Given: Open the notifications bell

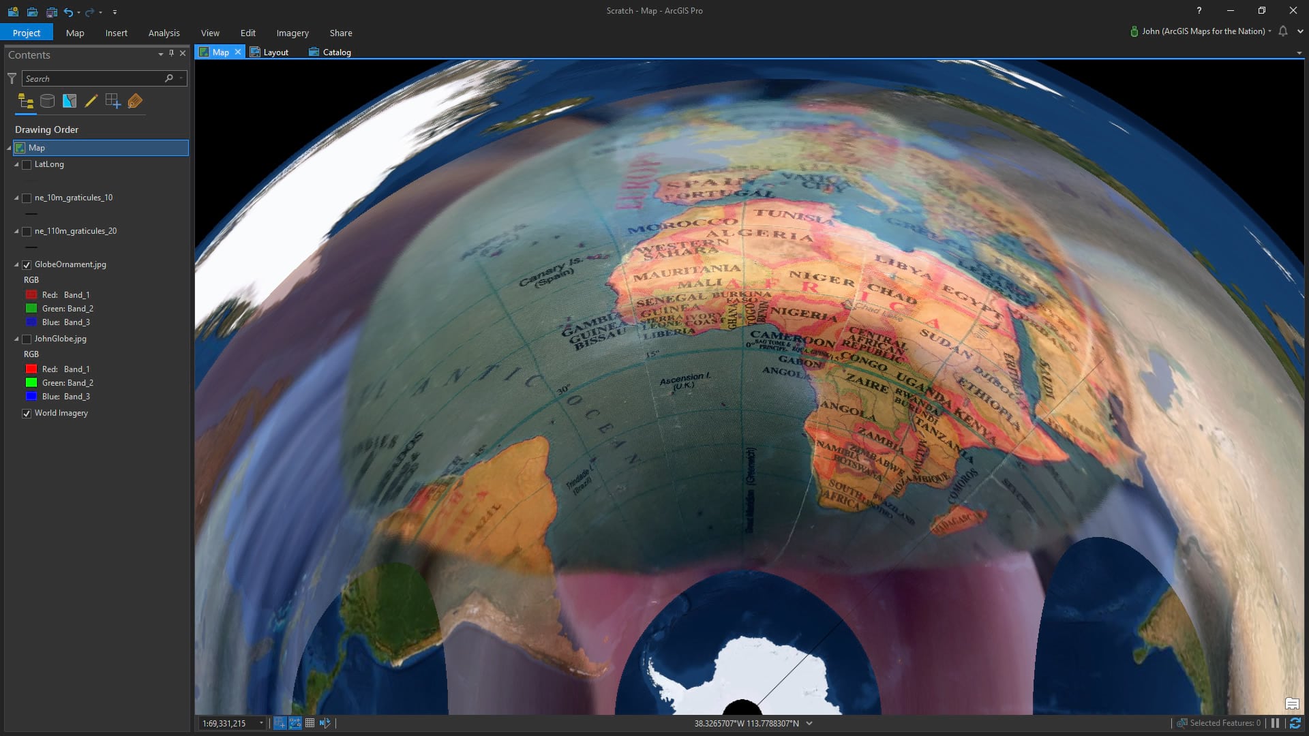Looking at the screenshot, I should click(1283, 31).
